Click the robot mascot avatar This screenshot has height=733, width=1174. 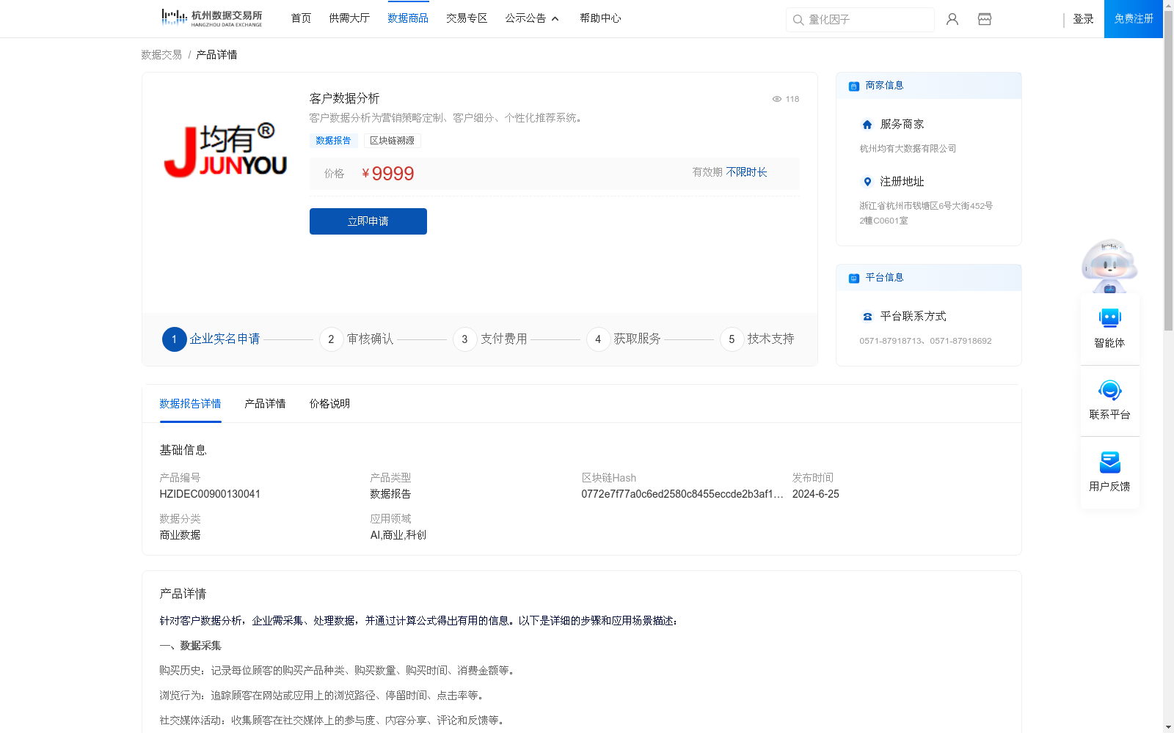[1109, 265]
